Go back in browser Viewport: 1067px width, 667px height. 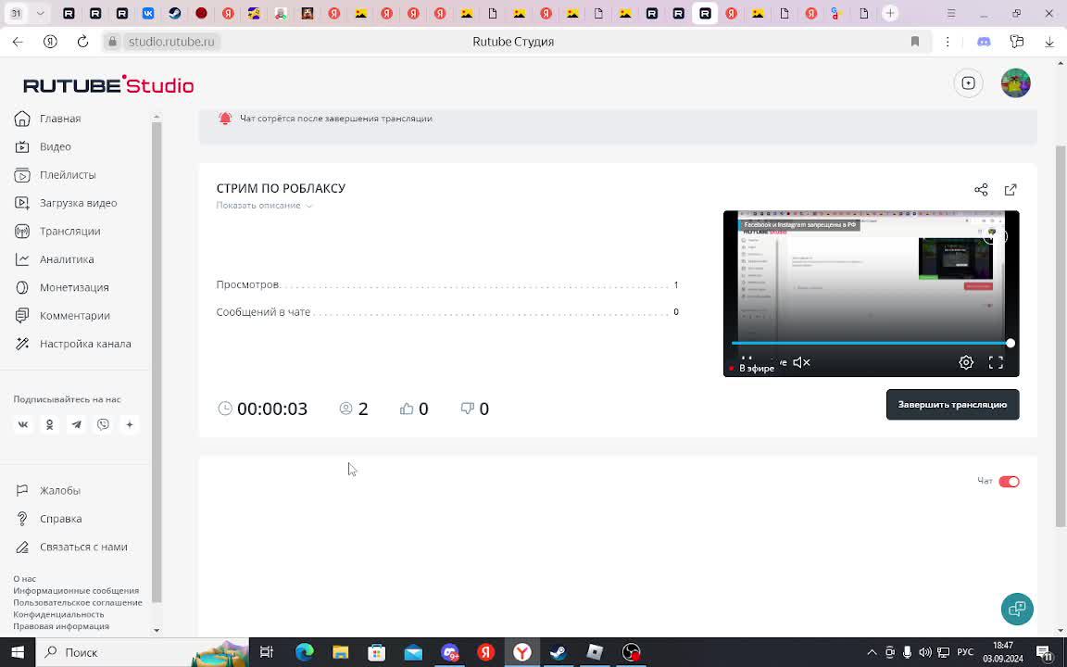pyautogui.click(x=18, y=42)
